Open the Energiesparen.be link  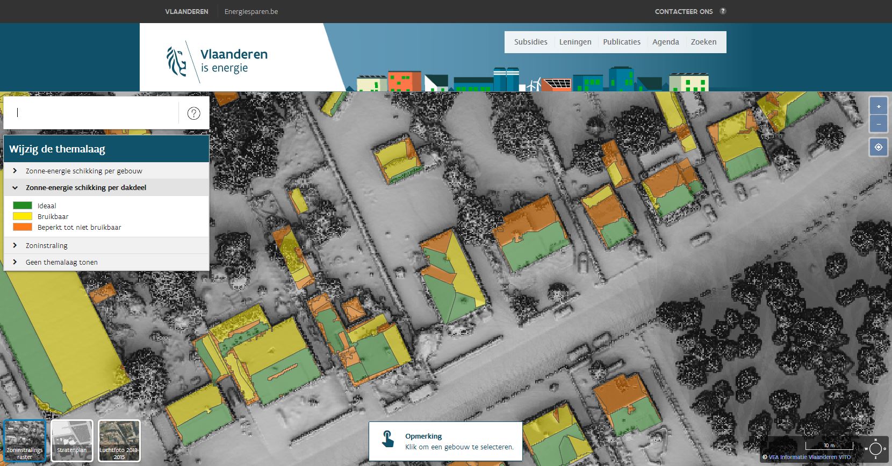[251, 11]
